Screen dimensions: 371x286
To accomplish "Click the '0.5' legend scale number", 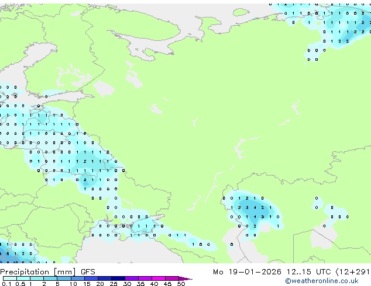I will [20, 284].
